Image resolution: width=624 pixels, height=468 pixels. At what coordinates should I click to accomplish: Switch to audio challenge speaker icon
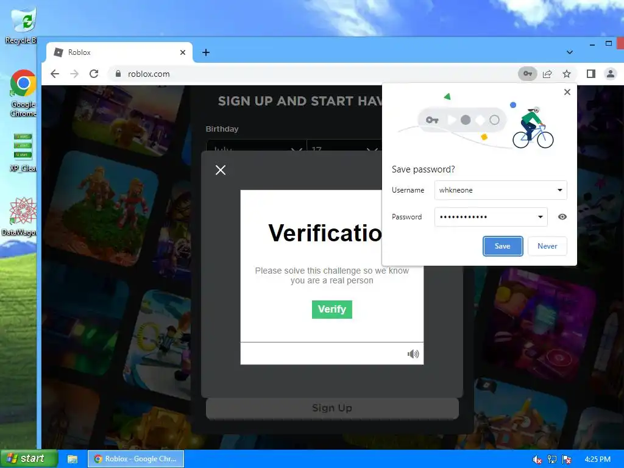(413, 354)
